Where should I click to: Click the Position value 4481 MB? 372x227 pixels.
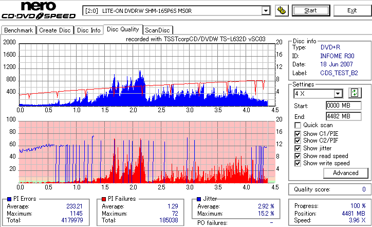point(354,214)
